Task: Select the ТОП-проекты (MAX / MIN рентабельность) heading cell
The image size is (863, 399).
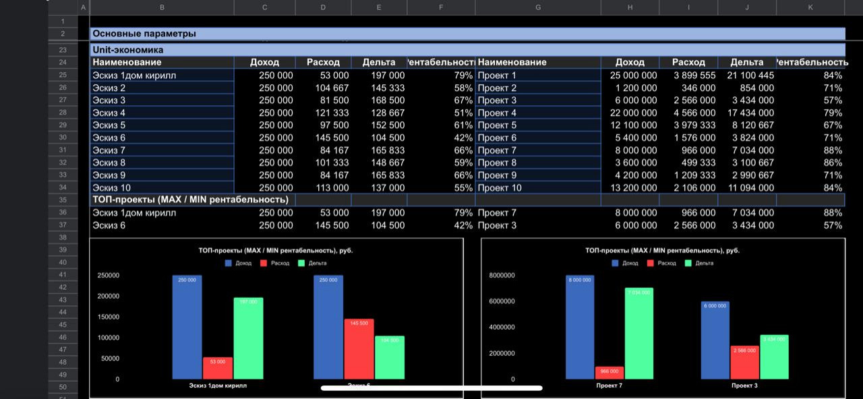Action: [191, 200]
